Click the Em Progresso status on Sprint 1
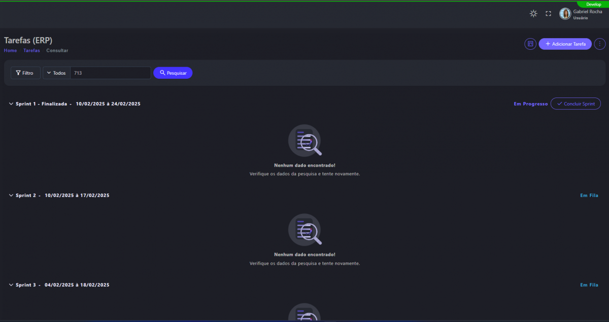 530,104
